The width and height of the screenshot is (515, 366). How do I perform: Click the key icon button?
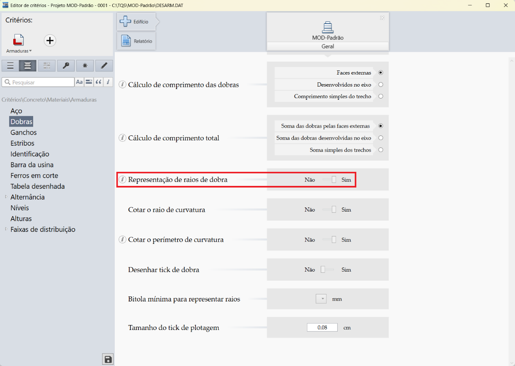(66, 65)
